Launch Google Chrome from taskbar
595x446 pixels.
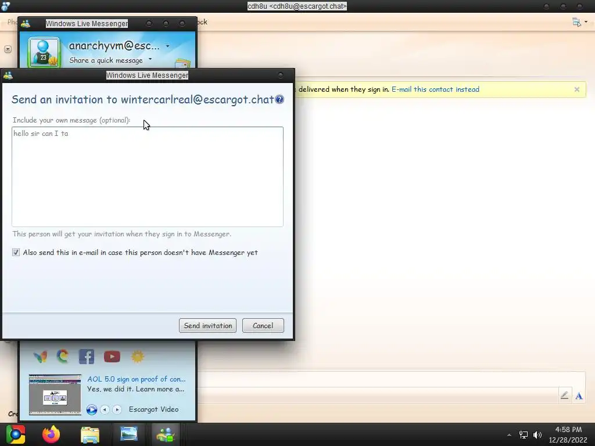(x=16, y=434)
